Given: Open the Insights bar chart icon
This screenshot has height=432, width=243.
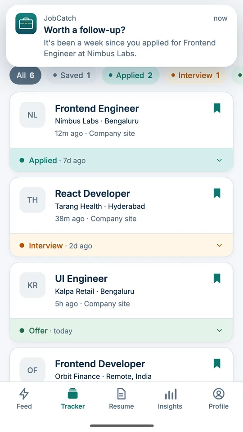Looking at the screenshot, I should (170, 394).
